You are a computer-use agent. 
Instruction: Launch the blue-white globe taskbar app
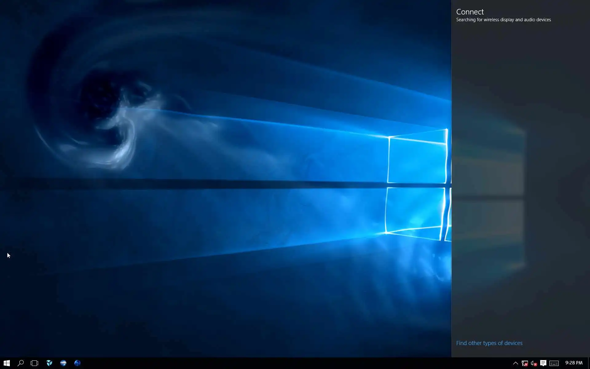click(x=63, y=363)
